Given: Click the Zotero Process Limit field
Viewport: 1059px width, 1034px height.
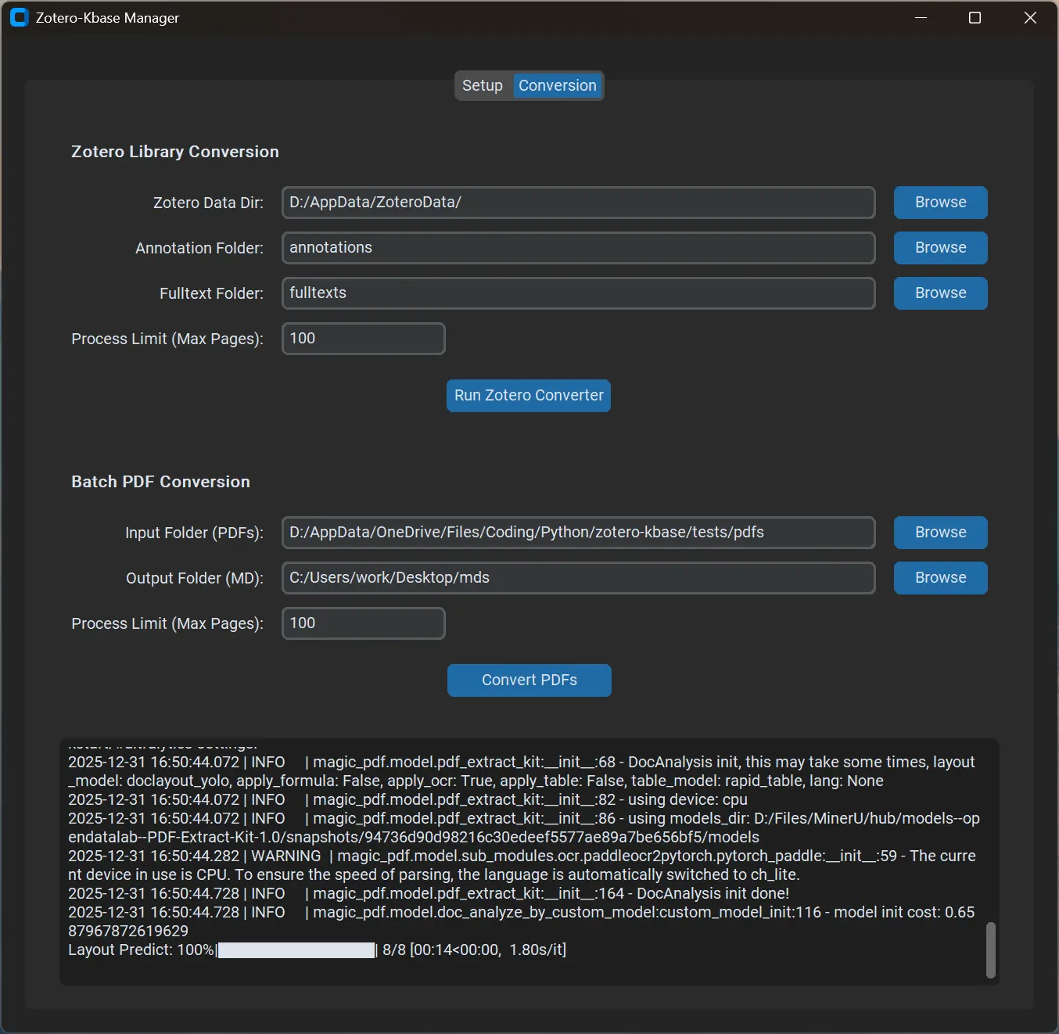Looking at the screenshot, I should [363, 339].
